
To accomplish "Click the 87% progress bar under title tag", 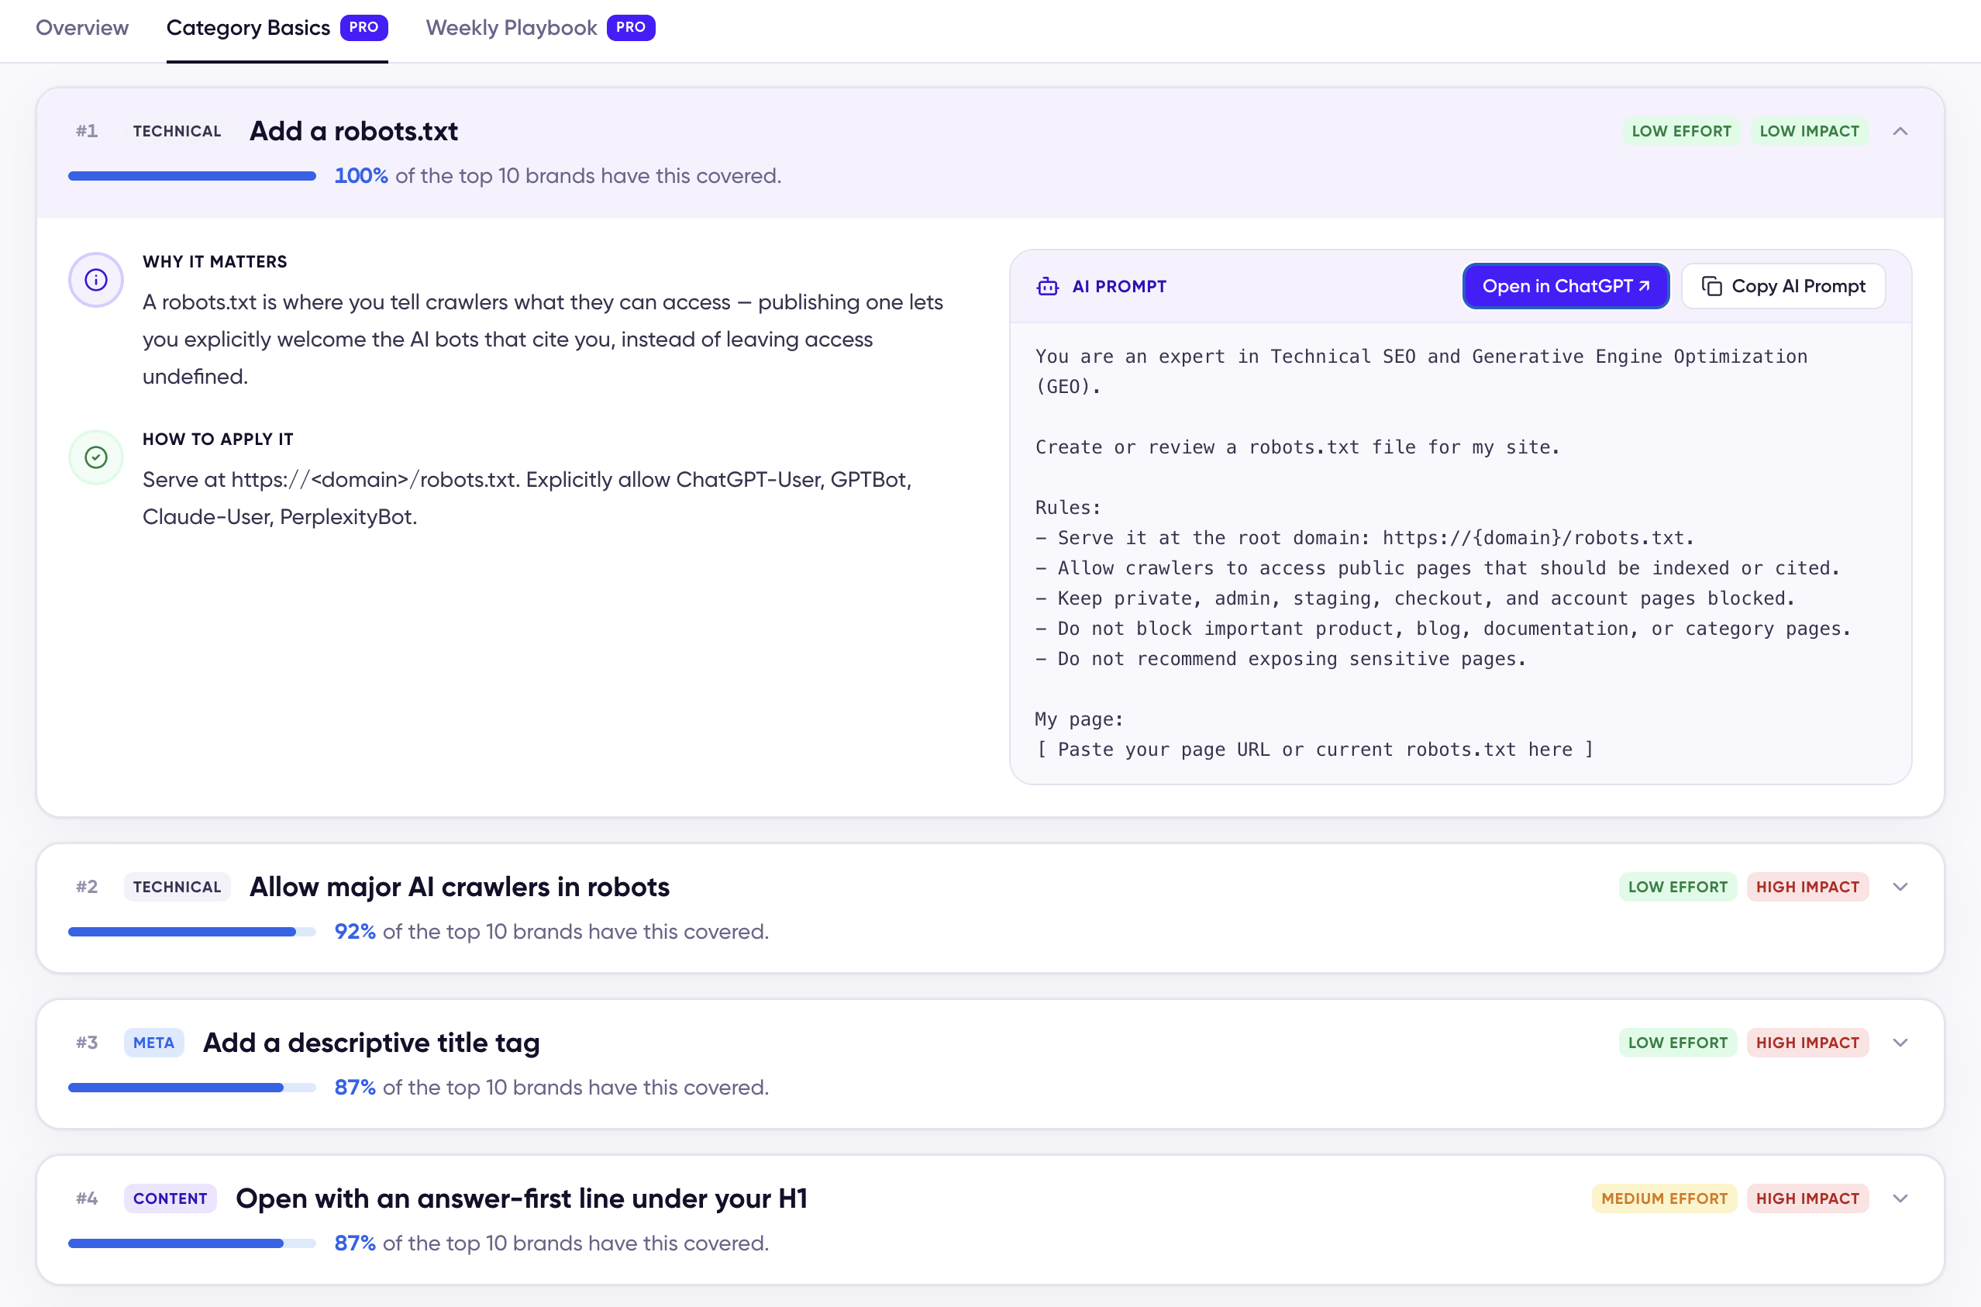I will 191,1088.
